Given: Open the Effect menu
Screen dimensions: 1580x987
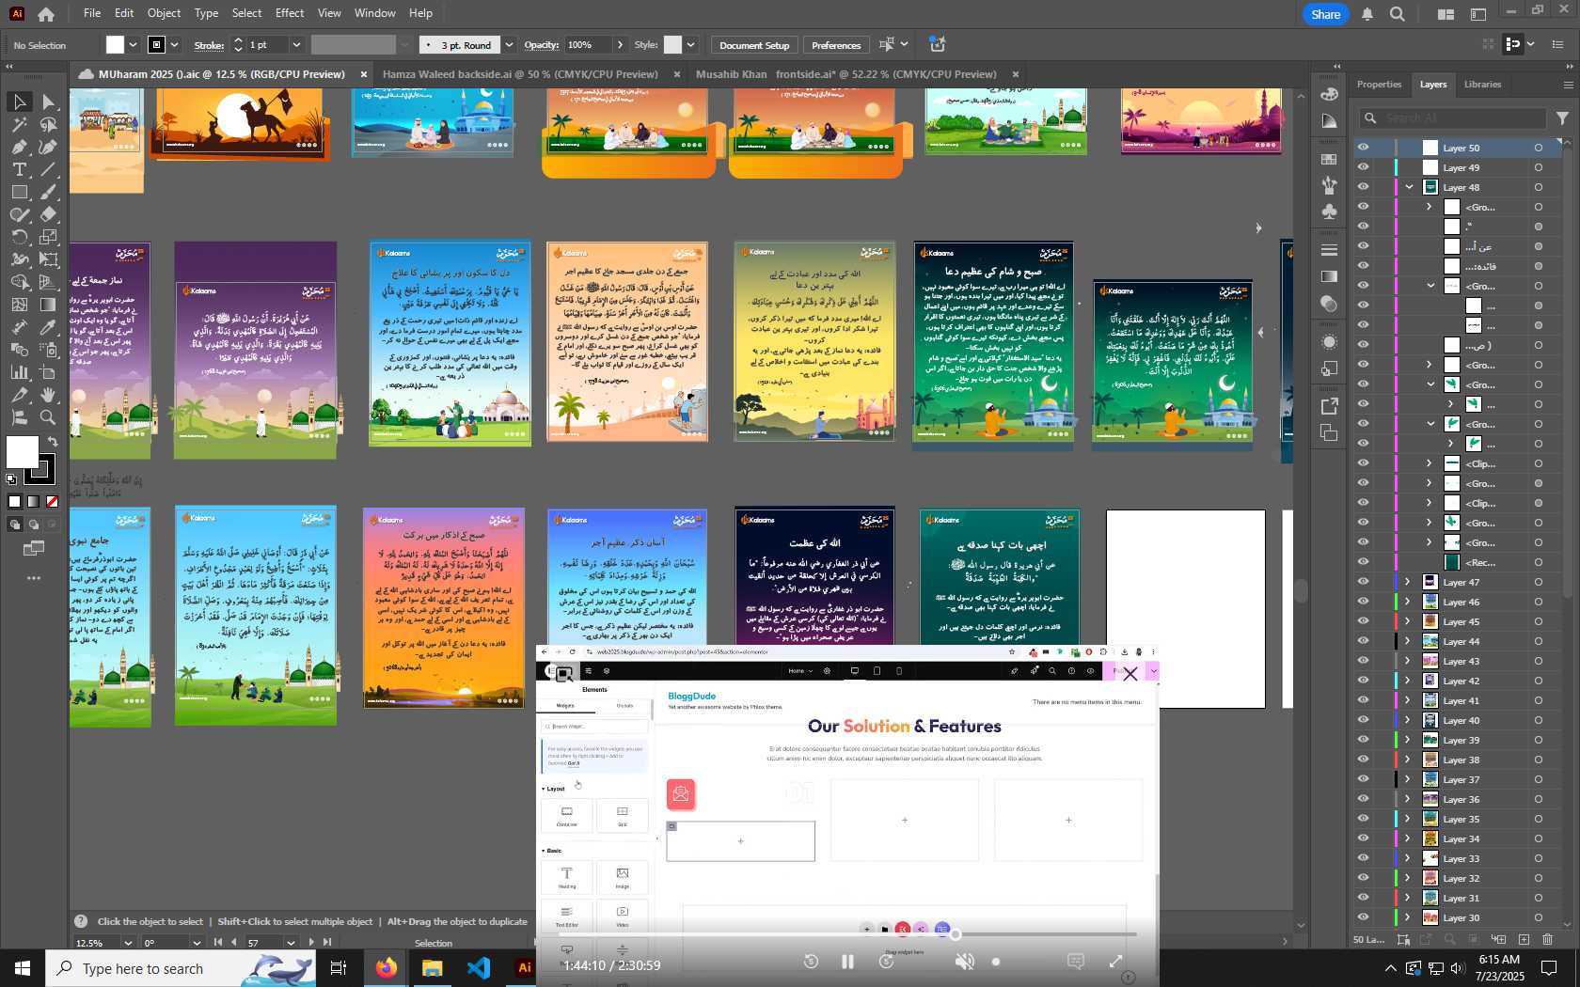Looking at the screenshot, I should click(x=290, y=13).
